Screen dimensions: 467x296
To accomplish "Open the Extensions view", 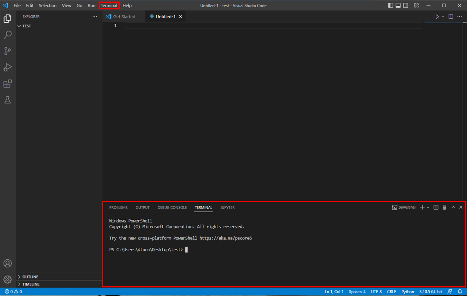I will pos(8,84).
